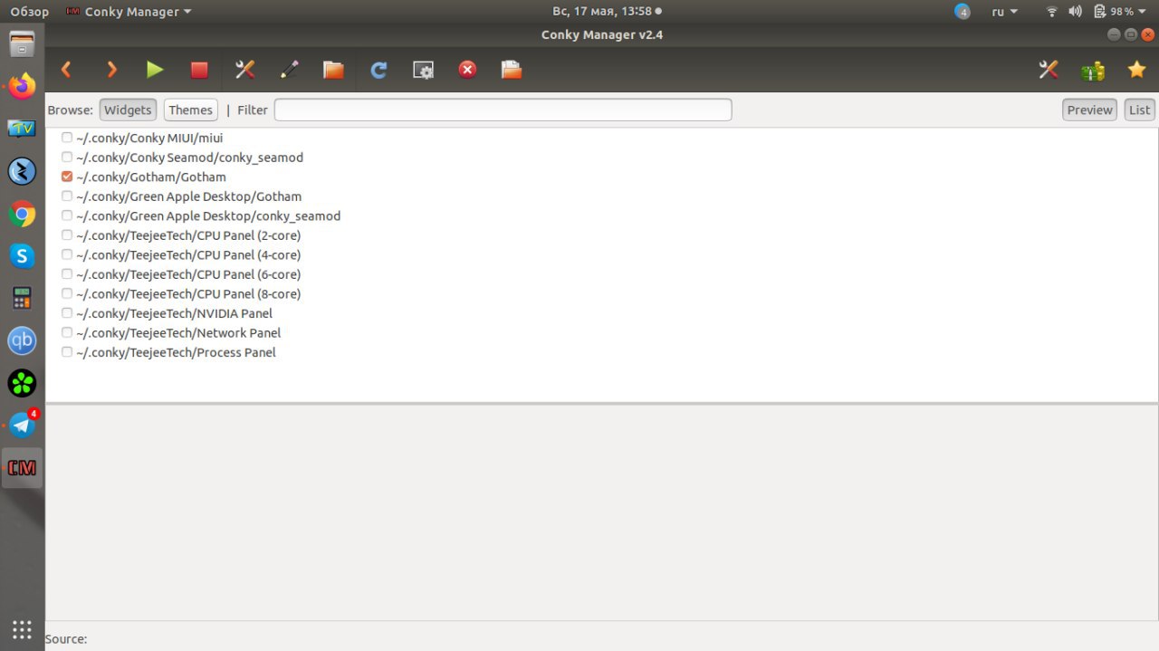Enable CPU Panel (4-core) checkbox

tap(67, 254)
